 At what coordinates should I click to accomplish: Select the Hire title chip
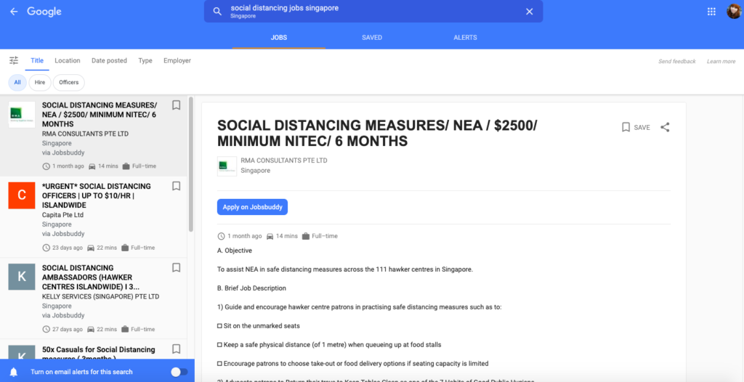(40, 83)
